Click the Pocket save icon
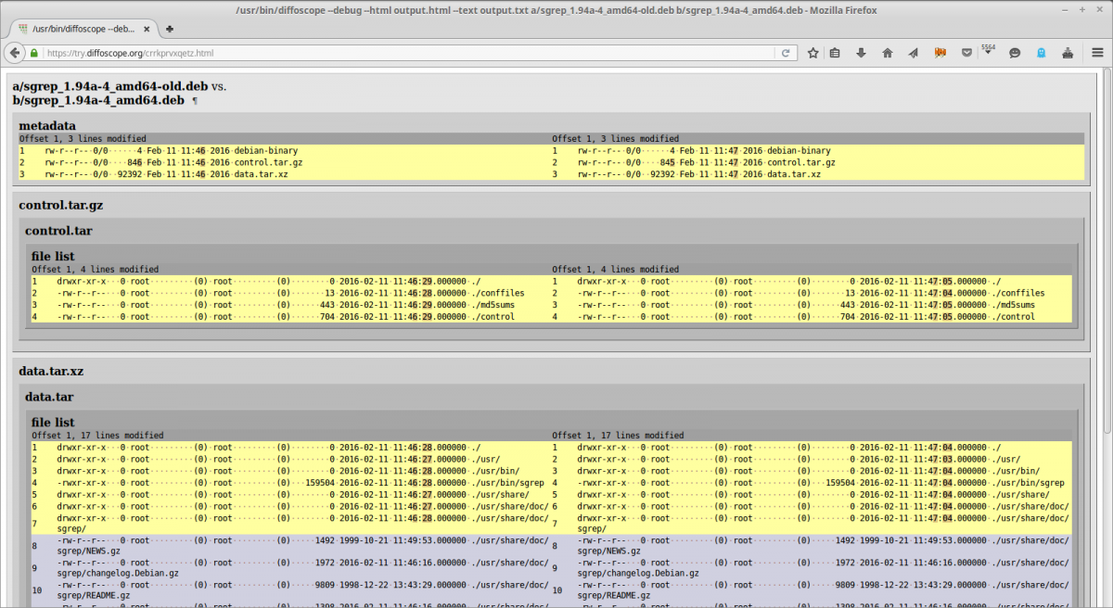This screenshot has width=1113, height=608. tap(966, 53)
